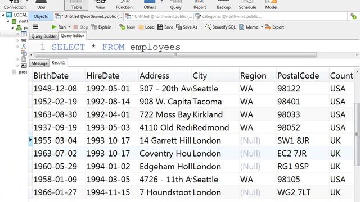Apply Beautify SQL formatting
This screenshot has height=202, width=360.
[220, 27]
